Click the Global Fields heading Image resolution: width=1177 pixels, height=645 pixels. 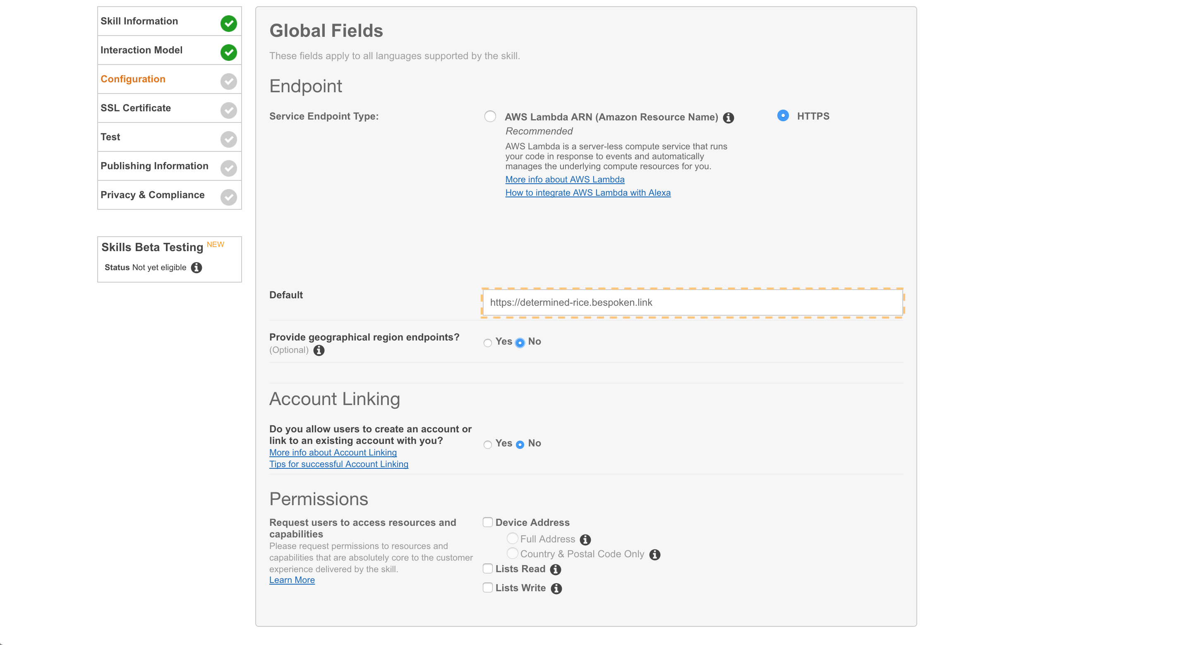(x=326, y=31)
